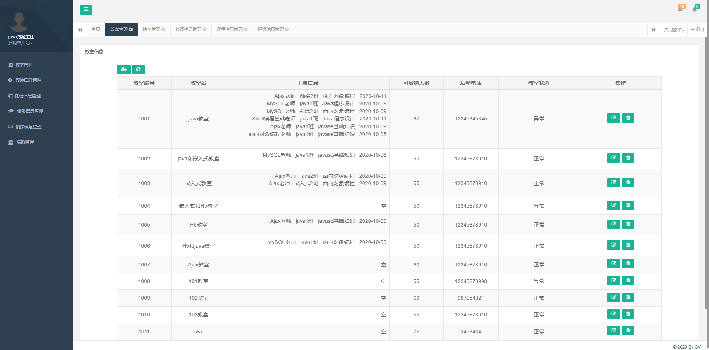Delete classroom 1004 row

628,205
